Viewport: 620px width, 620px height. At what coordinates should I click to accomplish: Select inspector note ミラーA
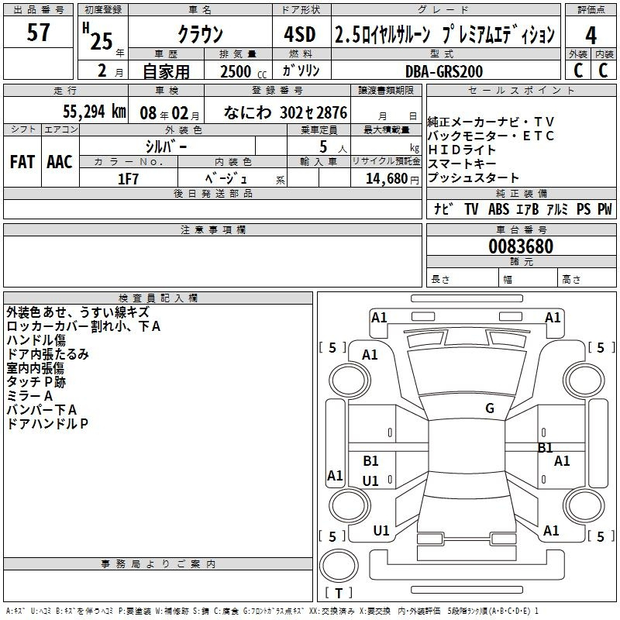(29, 396)
